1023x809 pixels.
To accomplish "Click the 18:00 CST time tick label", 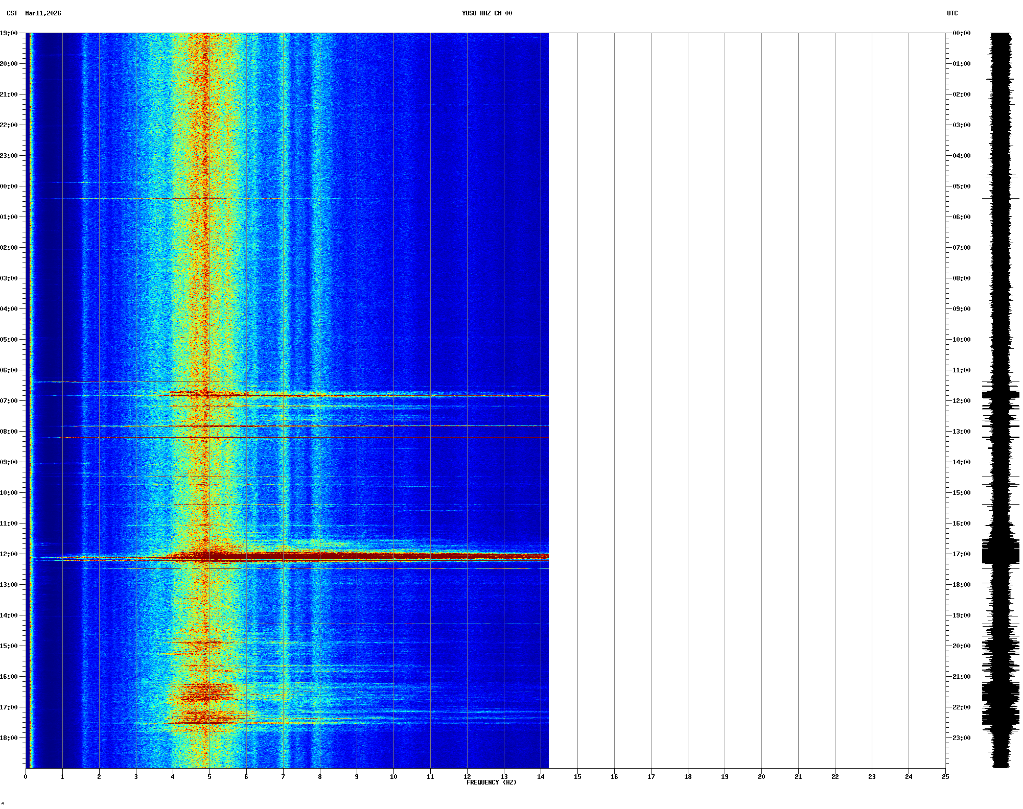I will (9, 738).
